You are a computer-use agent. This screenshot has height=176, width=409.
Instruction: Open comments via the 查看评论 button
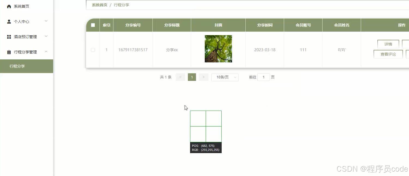click(388, 54)
